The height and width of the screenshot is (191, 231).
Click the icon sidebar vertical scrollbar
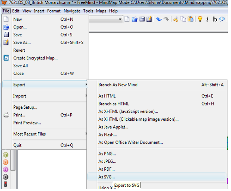[x=13, y=160]
